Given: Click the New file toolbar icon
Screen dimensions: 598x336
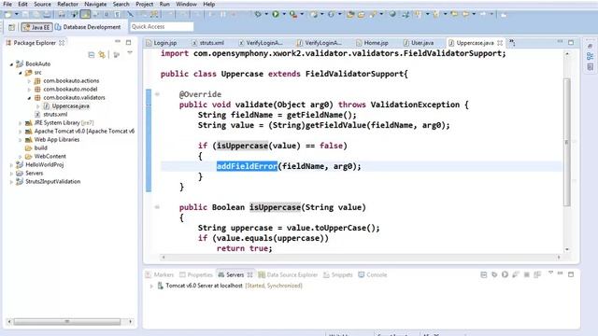Looking at the screenshot, I should (7, 15).
